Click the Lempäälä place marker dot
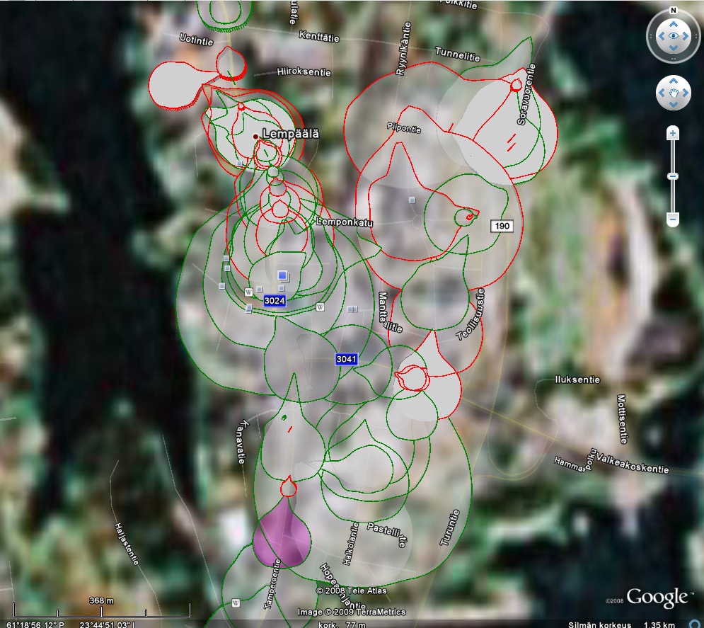 (x=255, y=136)
